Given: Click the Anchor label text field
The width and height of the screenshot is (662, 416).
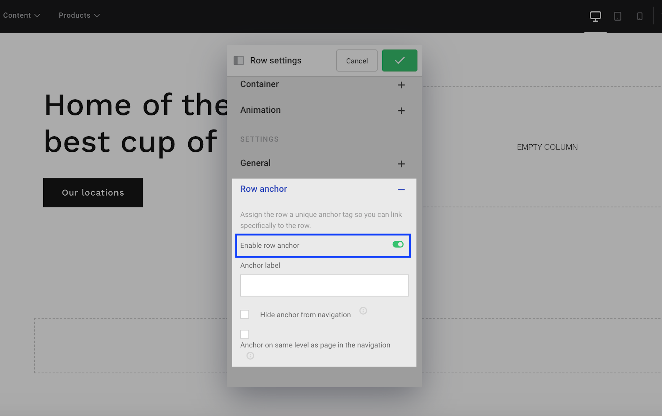Looking at the screenshot, I should (x=324, y=285).
